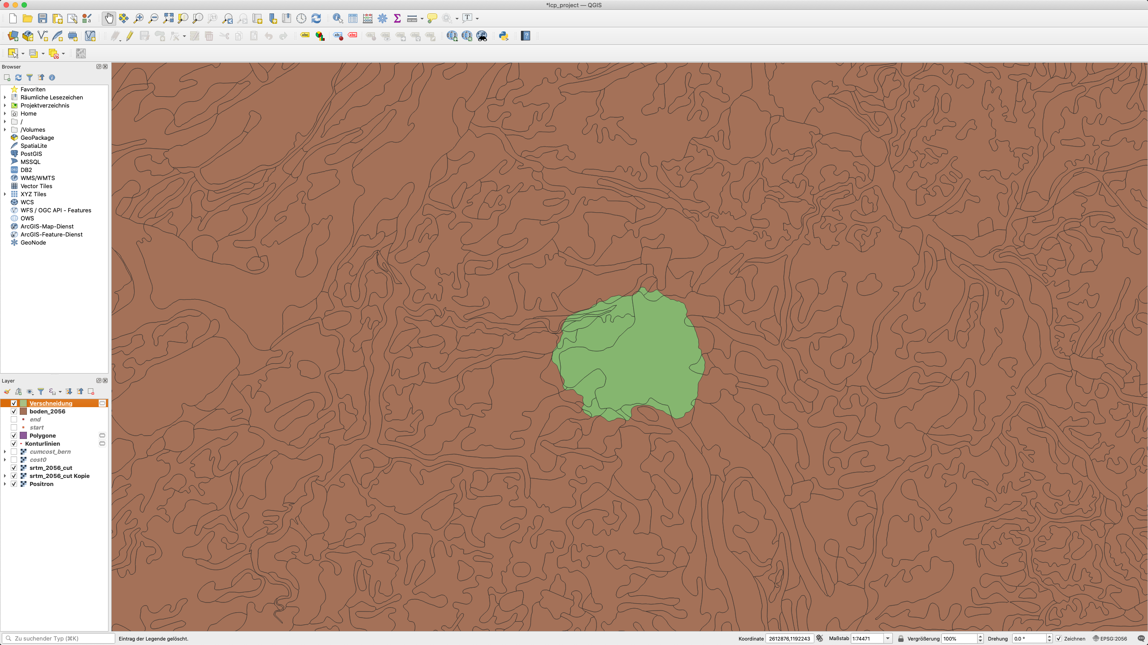
Task: Open the attribute table icon
Action: 353,18
